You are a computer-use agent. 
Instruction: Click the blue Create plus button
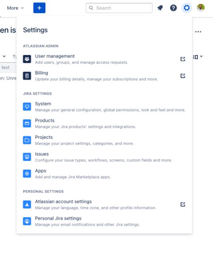click(x=39, y=8)
